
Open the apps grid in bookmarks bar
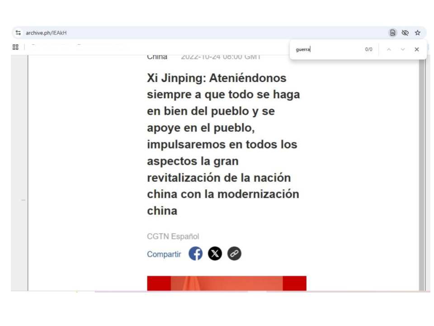tap(15, 47)
